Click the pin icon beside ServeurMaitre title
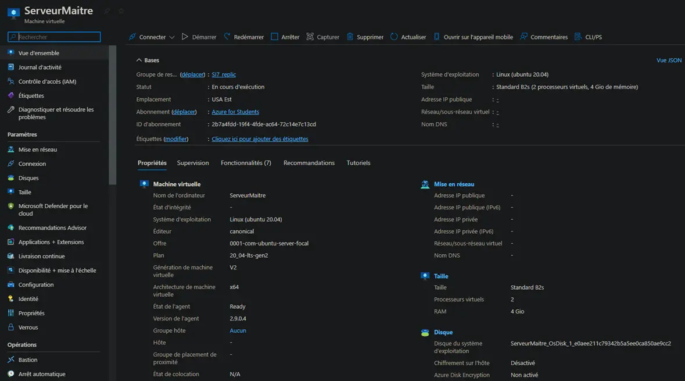The image size is (685, 381). click(x=106, y=11)
